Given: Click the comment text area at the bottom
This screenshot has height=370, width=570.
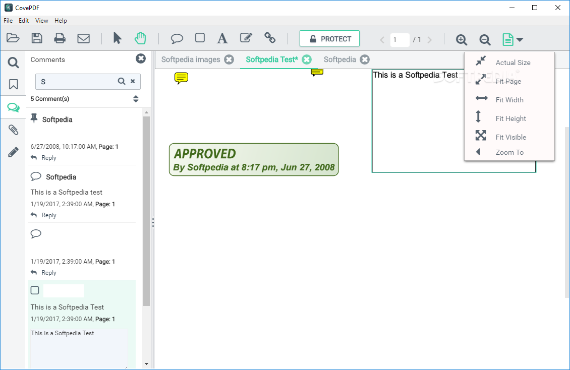Looking at the screenshot, I should (79, 349).
